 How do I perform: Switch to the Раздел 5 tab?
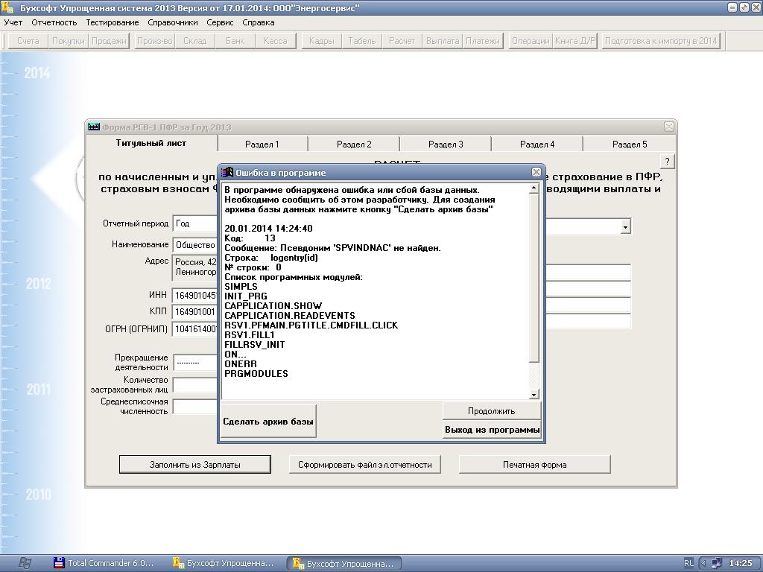click(630, 144)
